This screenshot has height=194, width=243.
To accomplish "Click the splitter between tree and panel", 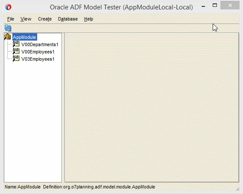I will (63, 107).
